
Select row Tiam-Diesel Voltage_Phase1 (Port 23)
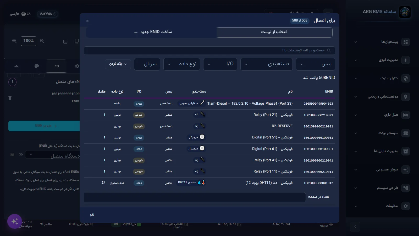[209, 104]
